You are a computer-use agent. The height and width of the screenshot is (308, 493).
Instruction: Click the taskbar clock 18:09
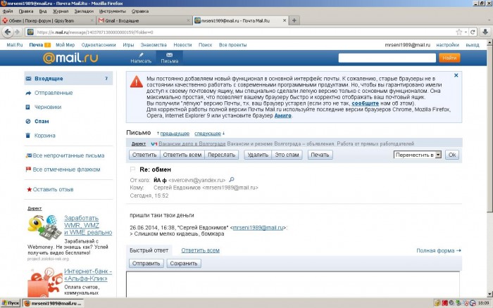[483, 303]
